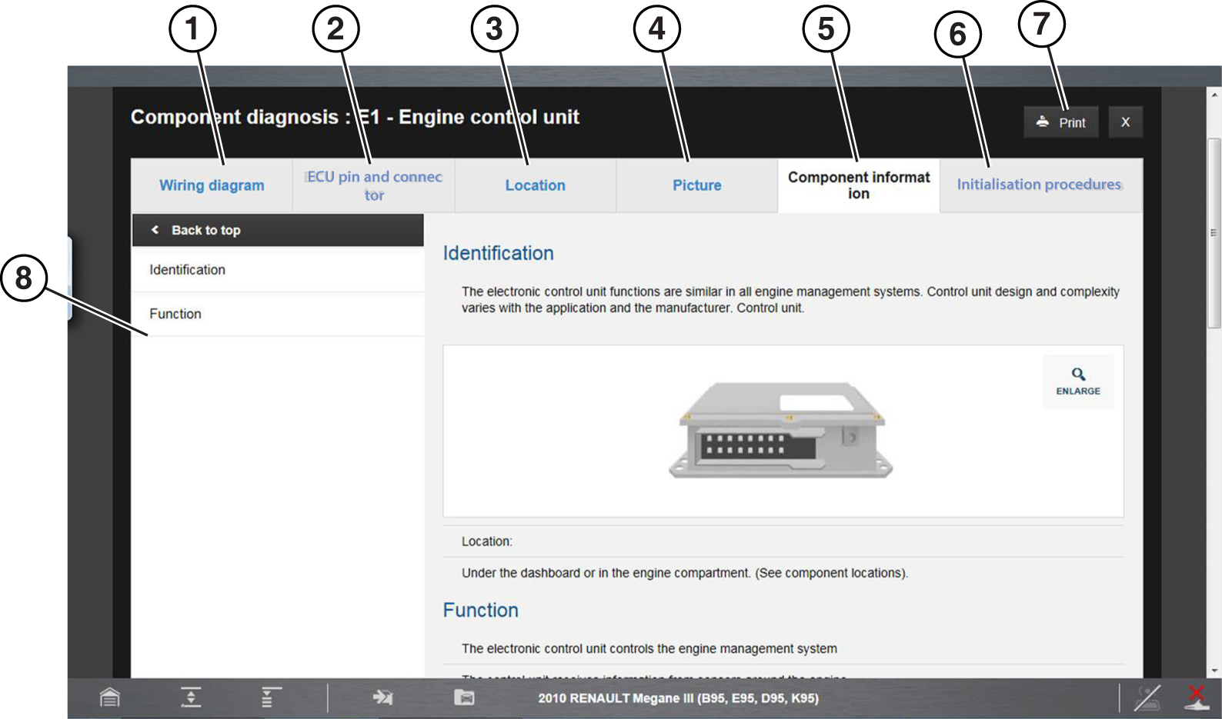Screen dimensions: 1222x719
Task: Go to the Picture tab
Action: [696, 185]
